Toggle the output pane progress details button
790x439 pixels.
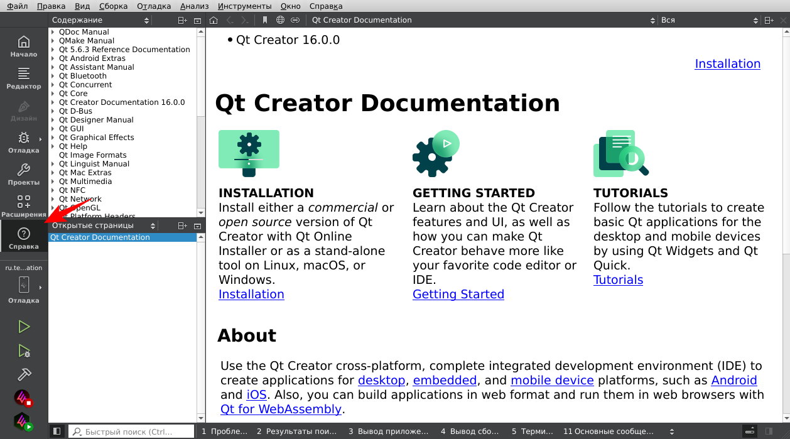pyautogui.click(x=750, y=431)
